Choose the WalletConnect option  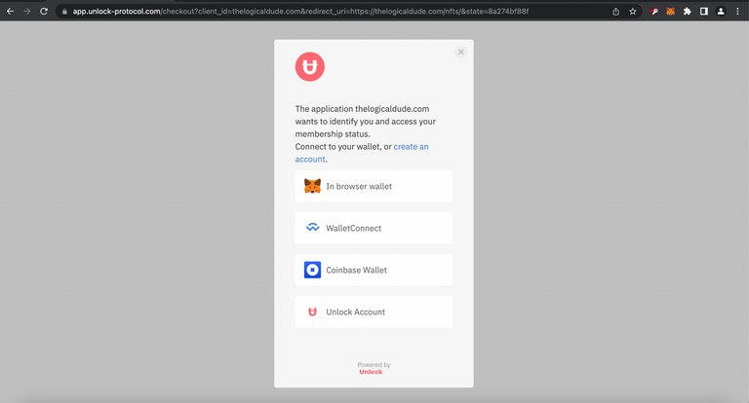point(374,228)
